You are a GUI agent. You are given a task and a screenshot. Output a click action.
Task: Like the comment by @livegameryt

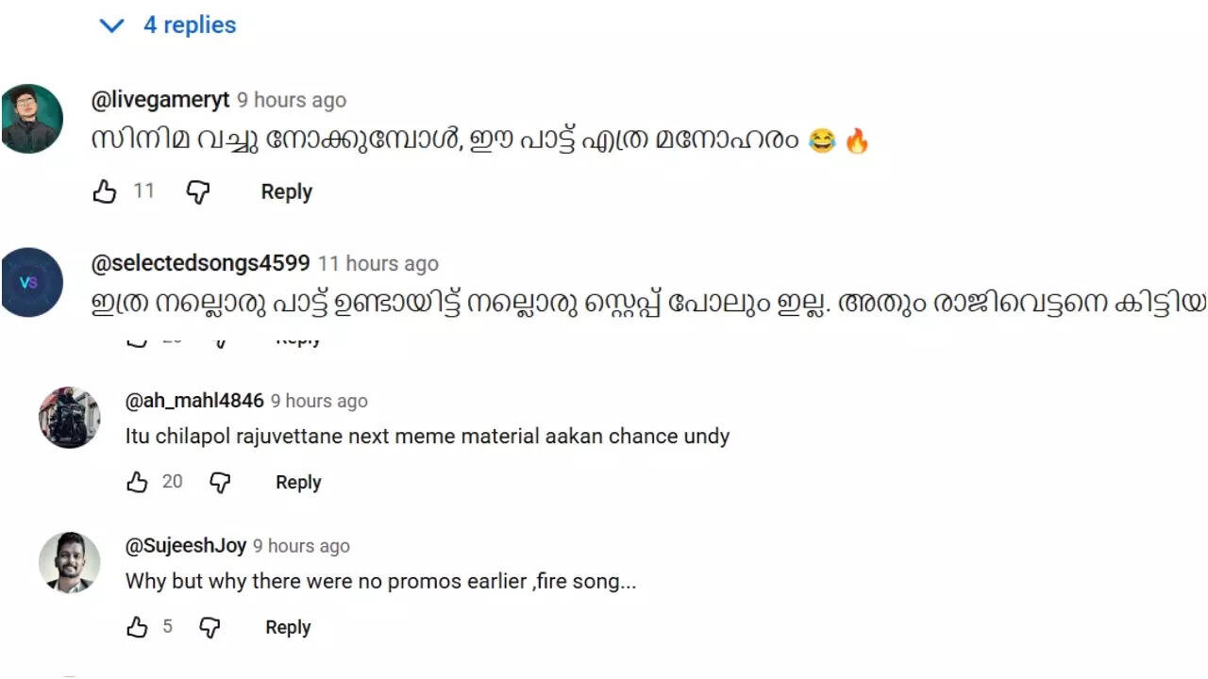(x=104, y=192)
